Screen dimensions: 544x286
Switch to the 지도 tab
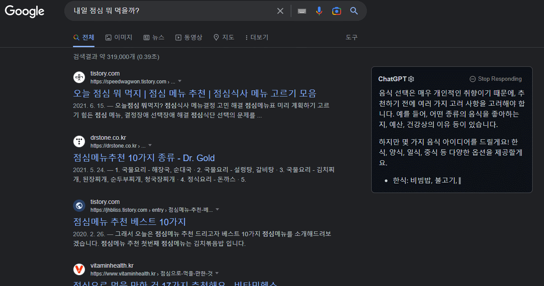pyautogui.click(x=223, y=38)
